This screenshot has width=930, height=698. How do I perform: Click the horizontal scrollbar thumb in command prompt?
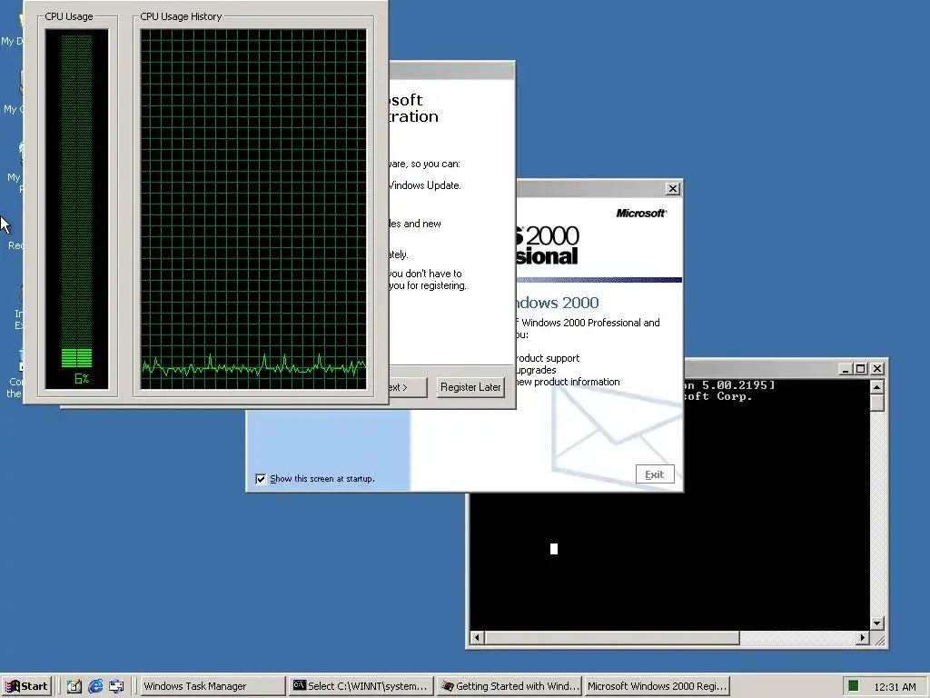click(612, 638)
